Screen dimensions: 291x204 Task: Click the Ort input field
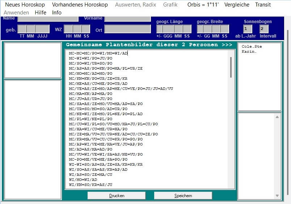127,29
